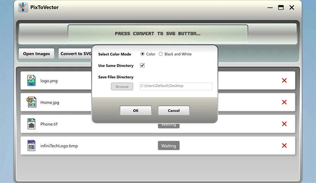Viewport: 316px width, 183px height.
Task: Click the save directory path field
Action: [x=176, y=86]
